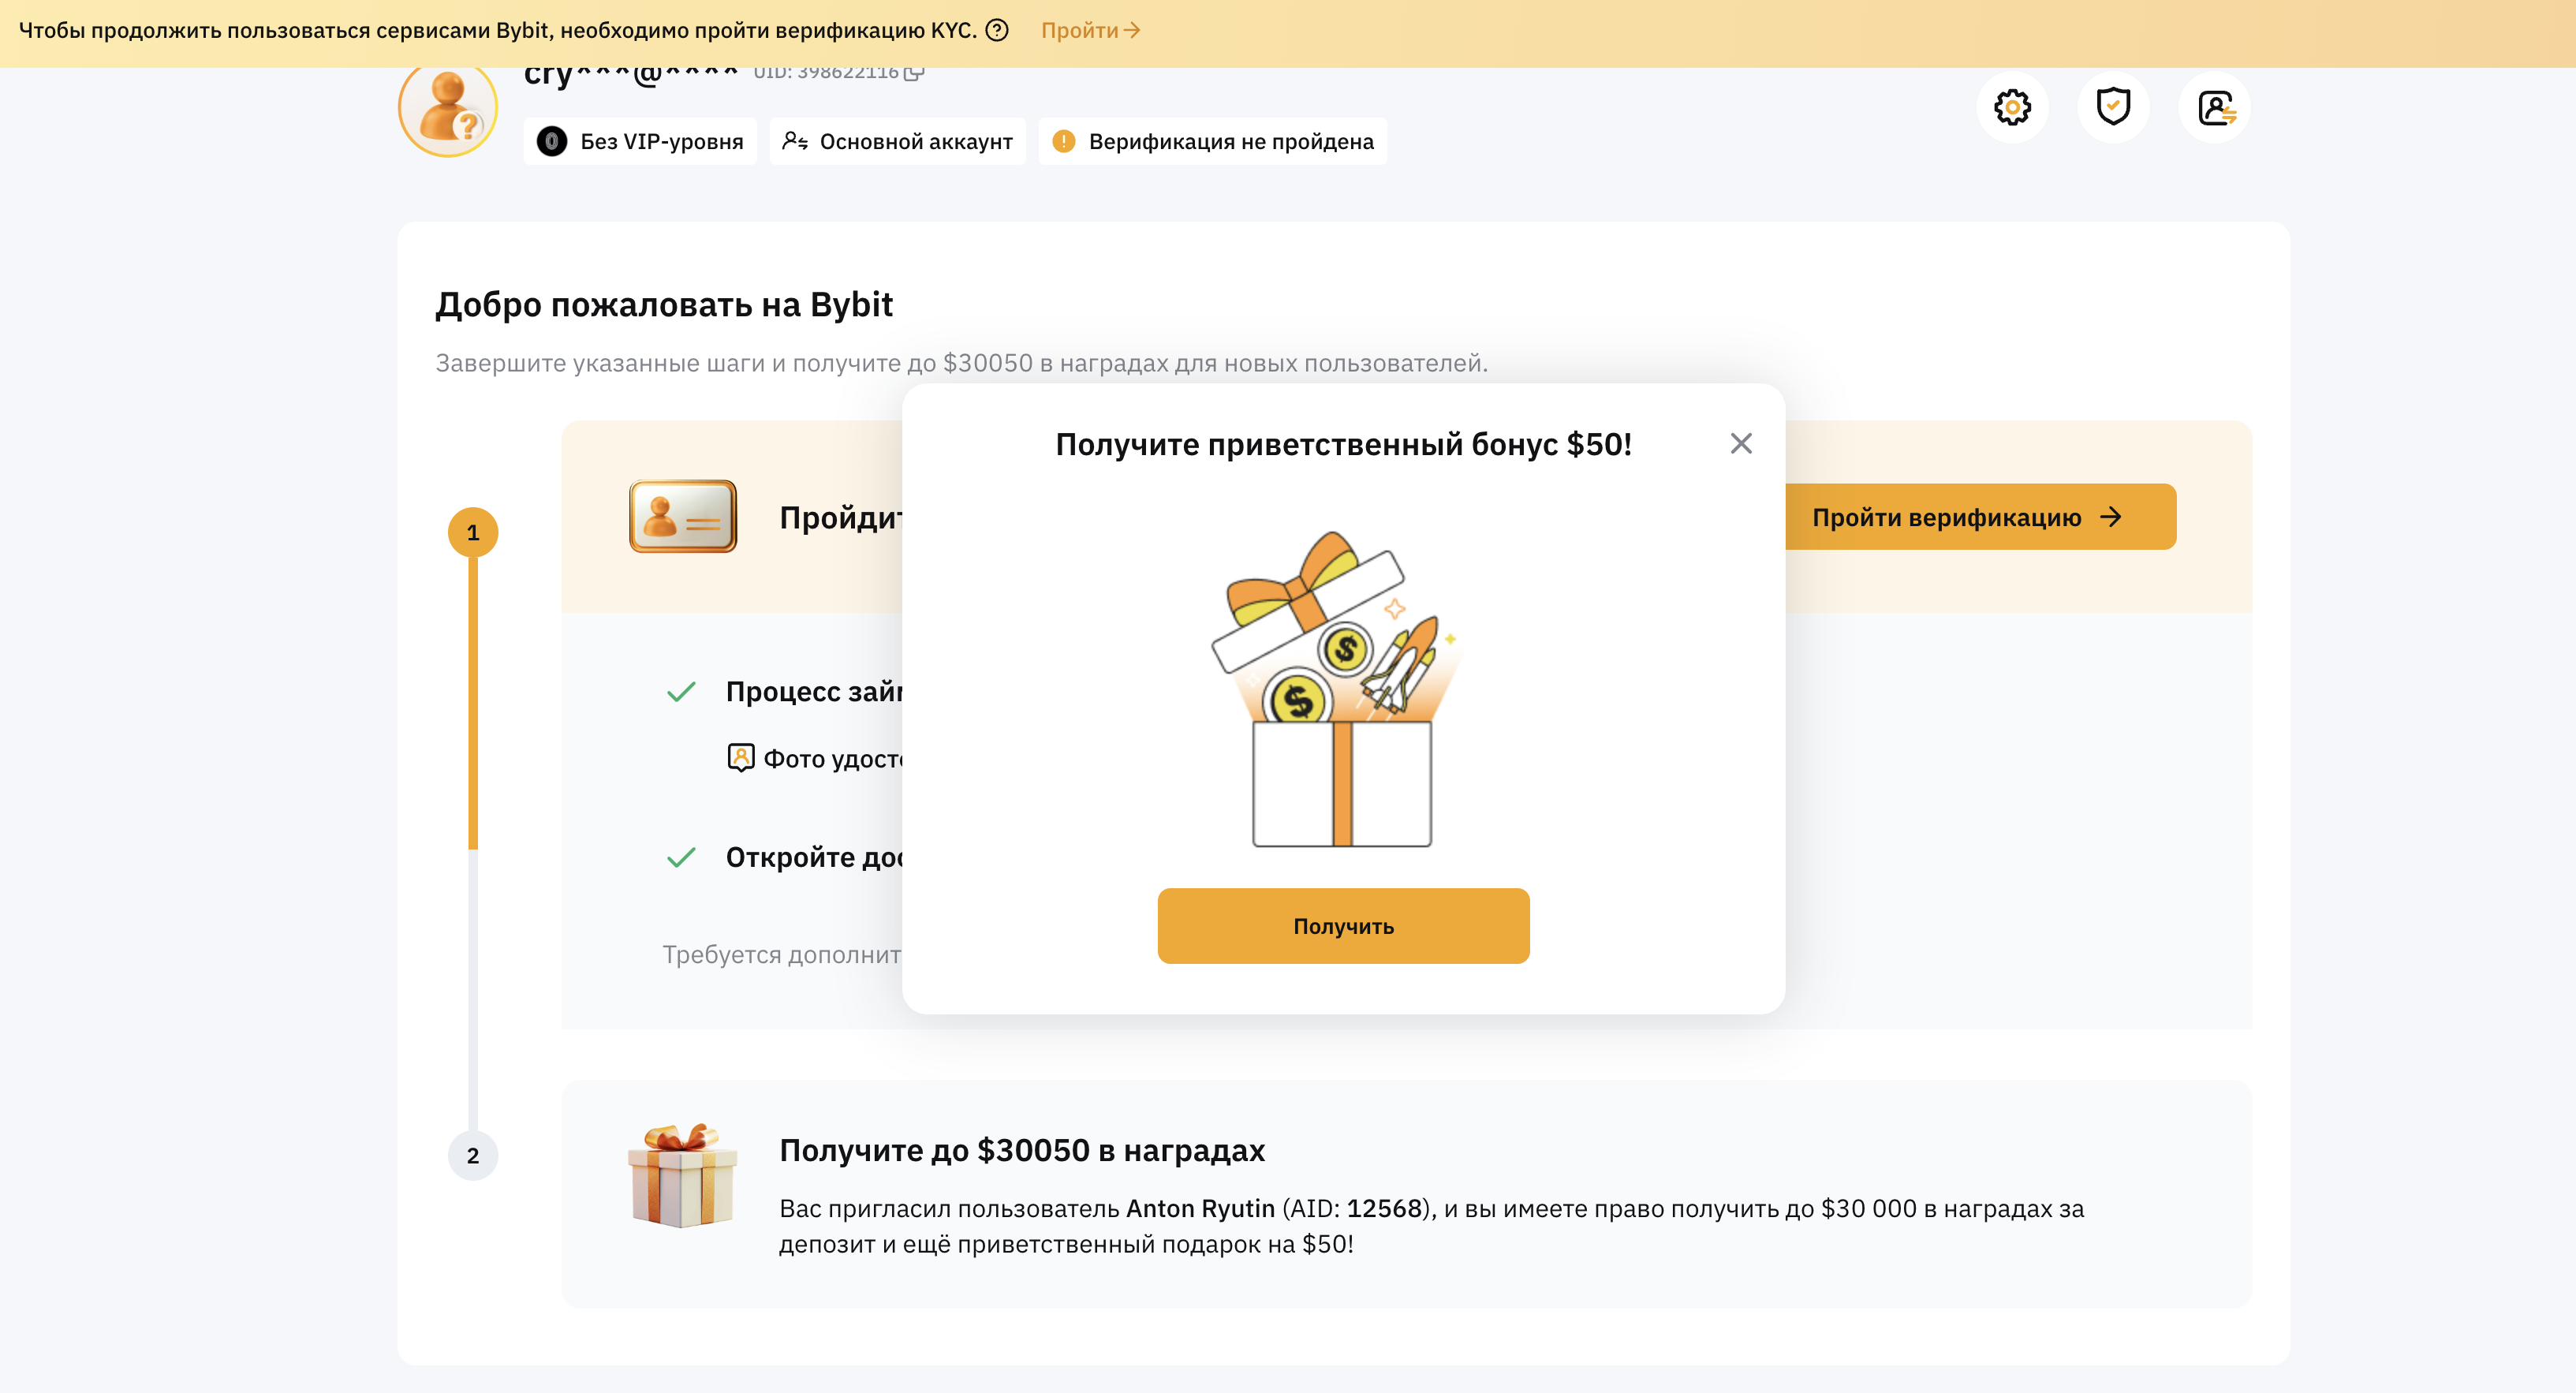Open security shield icon
The height and width of the screenshot is (1393, 2576).
pos(2113,107)
